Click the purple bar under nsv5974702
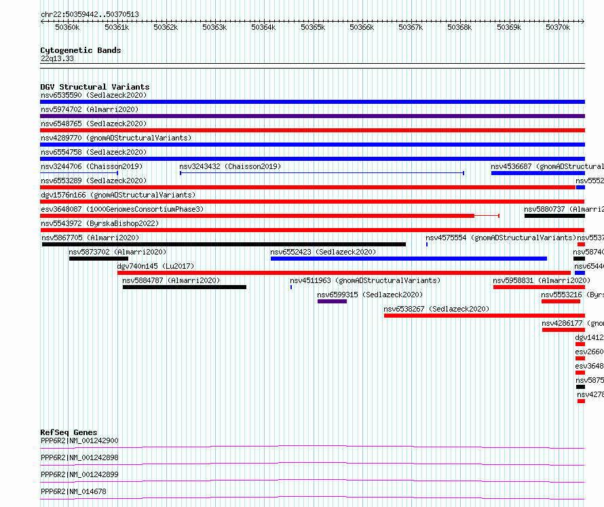This screenshot has width=604, height=507. (x=312, y=116)
